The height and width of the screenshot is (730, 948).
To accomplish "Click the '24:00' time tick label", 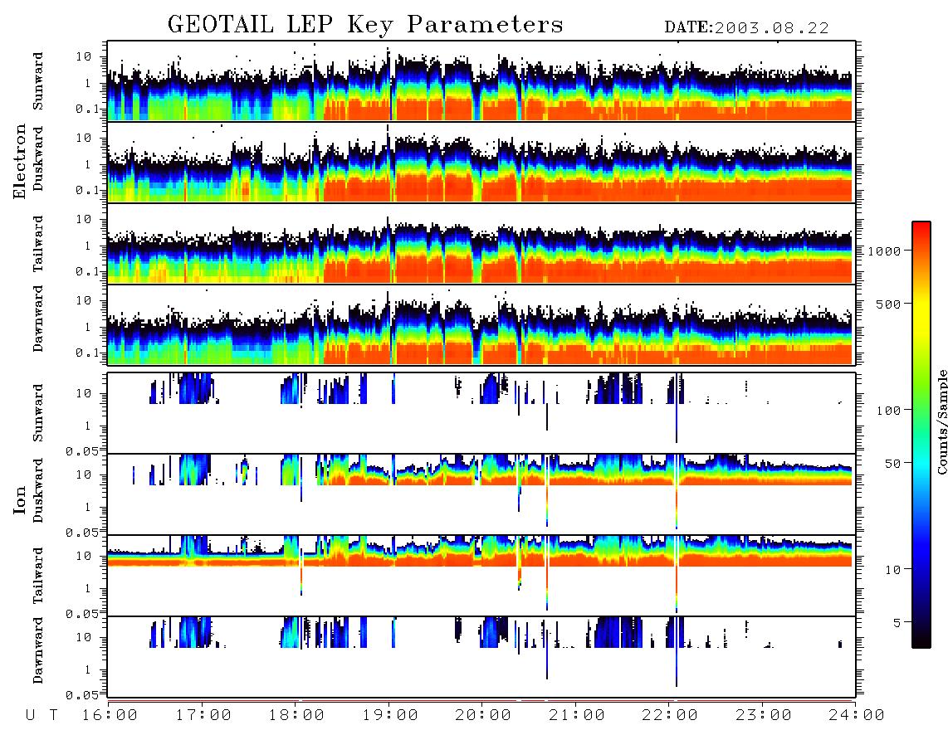I will [x=857, y=716].
